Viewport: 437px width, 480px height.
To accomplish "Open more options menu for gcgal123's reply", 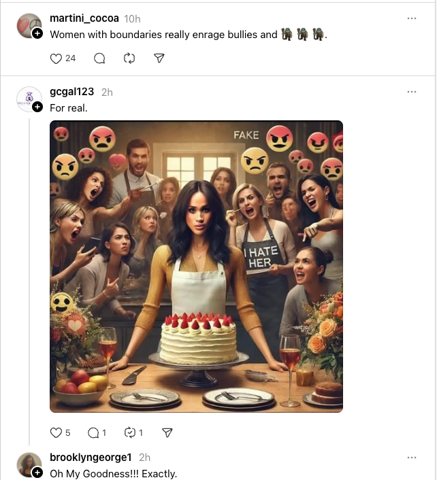I will 411,92.
